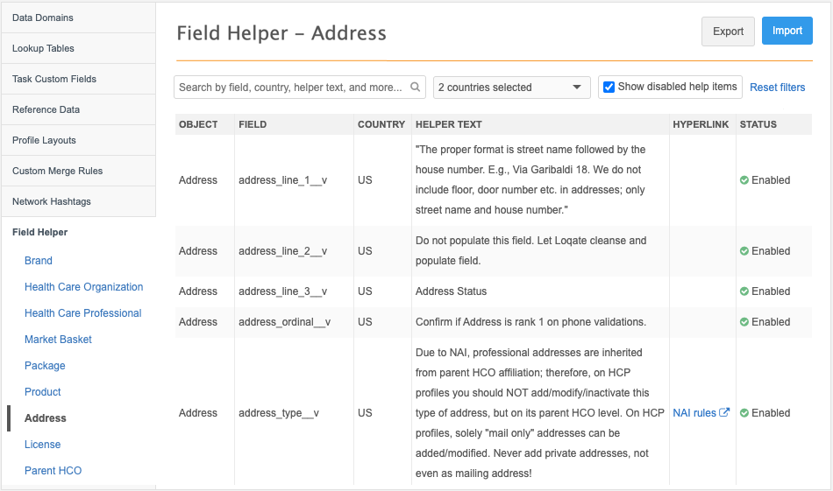Image resolution: width=833 pixels, height=491 pixels.
Task: Click the Reset filters link
Action: pyautogui.click(x=777, y=88)
